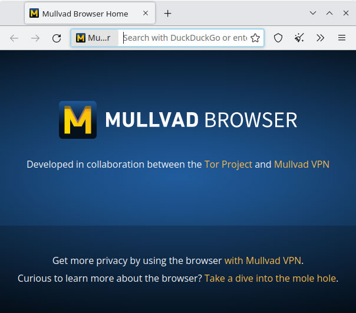Screen dimensions: 356x313
Task: Go forward to the next page
Action: (x=35, y=38)
